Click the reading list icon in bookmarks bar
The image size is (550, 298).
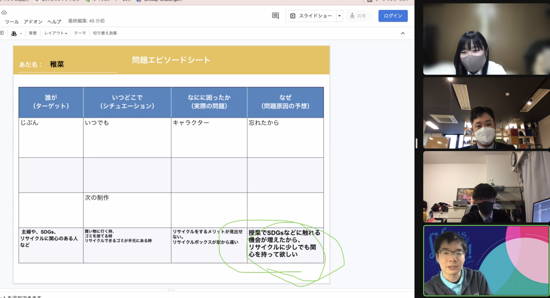tap(370, 1)
